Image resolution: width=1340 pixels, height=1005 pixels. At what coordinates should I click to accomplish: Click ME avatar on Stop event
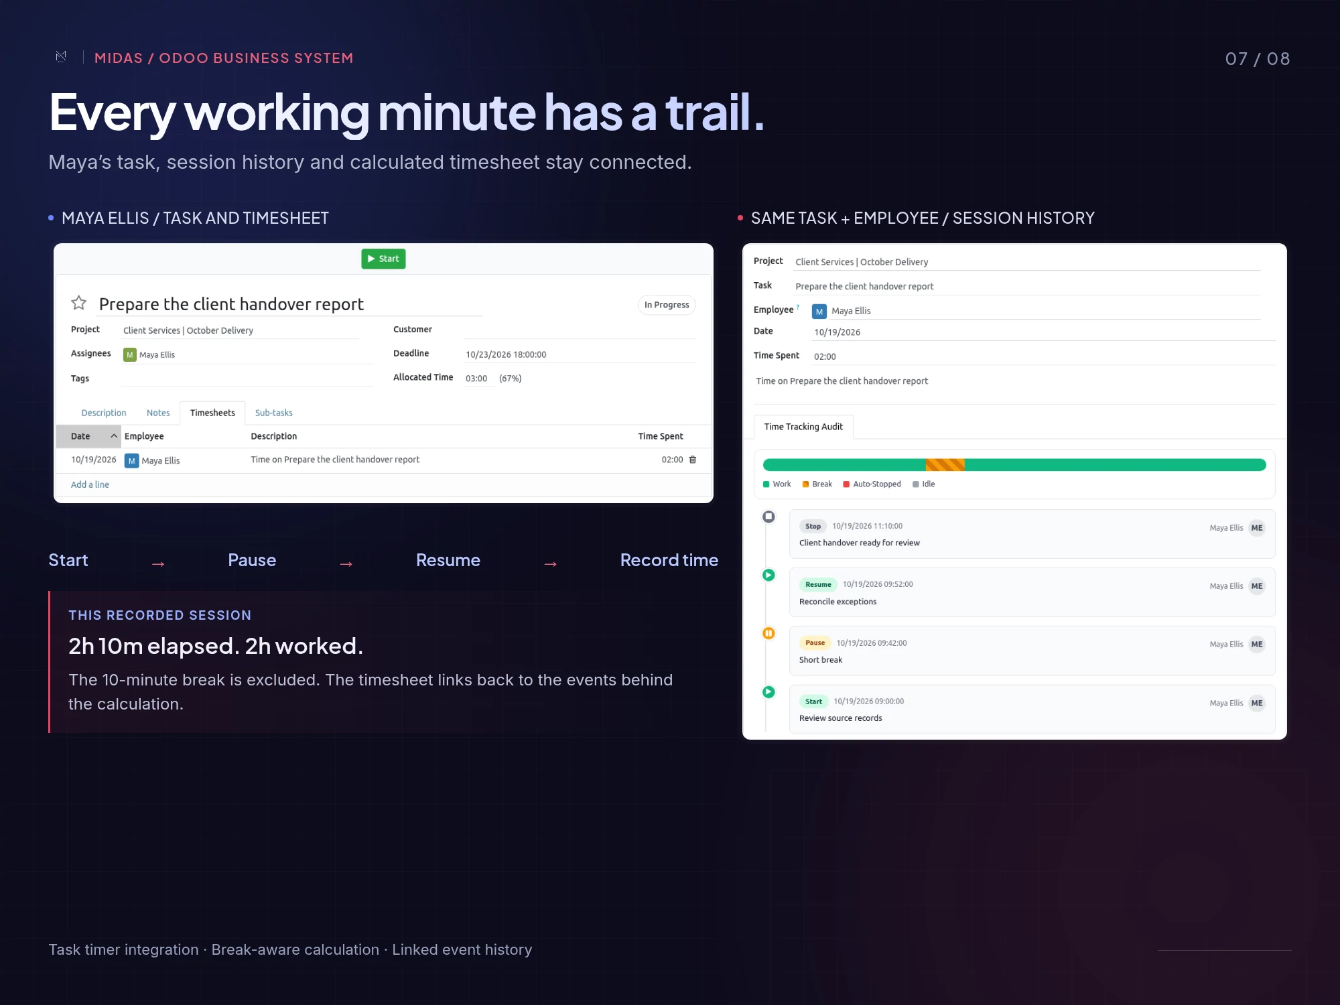click(1257, 528)
